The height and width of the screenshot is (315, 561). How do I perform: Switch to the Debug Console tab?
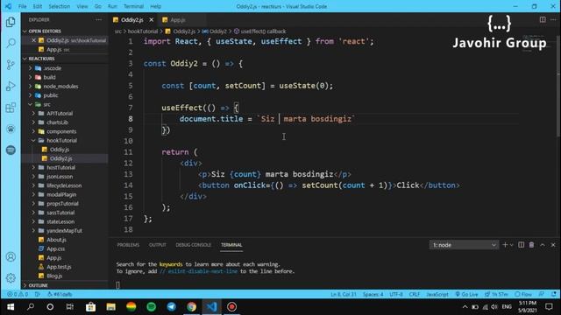pyautogui.click(x=193, y=245)
